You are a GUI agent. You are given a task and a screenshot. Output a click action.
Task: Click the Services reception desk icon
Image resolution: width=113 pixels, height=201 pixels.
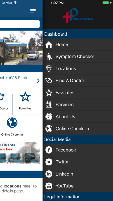click(x=49, y=105)
